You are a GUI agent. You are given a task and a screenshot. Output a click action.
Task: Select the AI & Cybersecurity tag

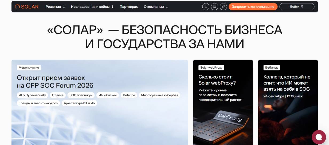click(33, 95)
